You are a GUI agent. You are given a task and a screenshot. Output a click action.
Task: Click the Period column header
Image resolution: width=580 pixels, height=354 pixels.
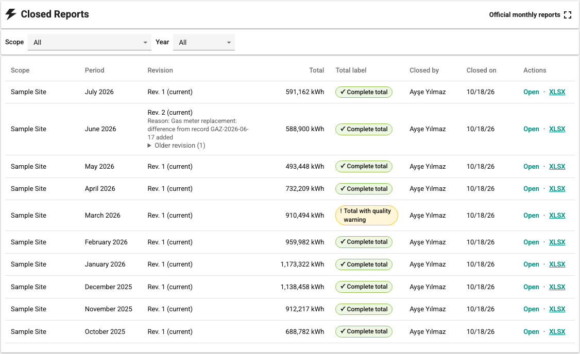click(95, 70)
